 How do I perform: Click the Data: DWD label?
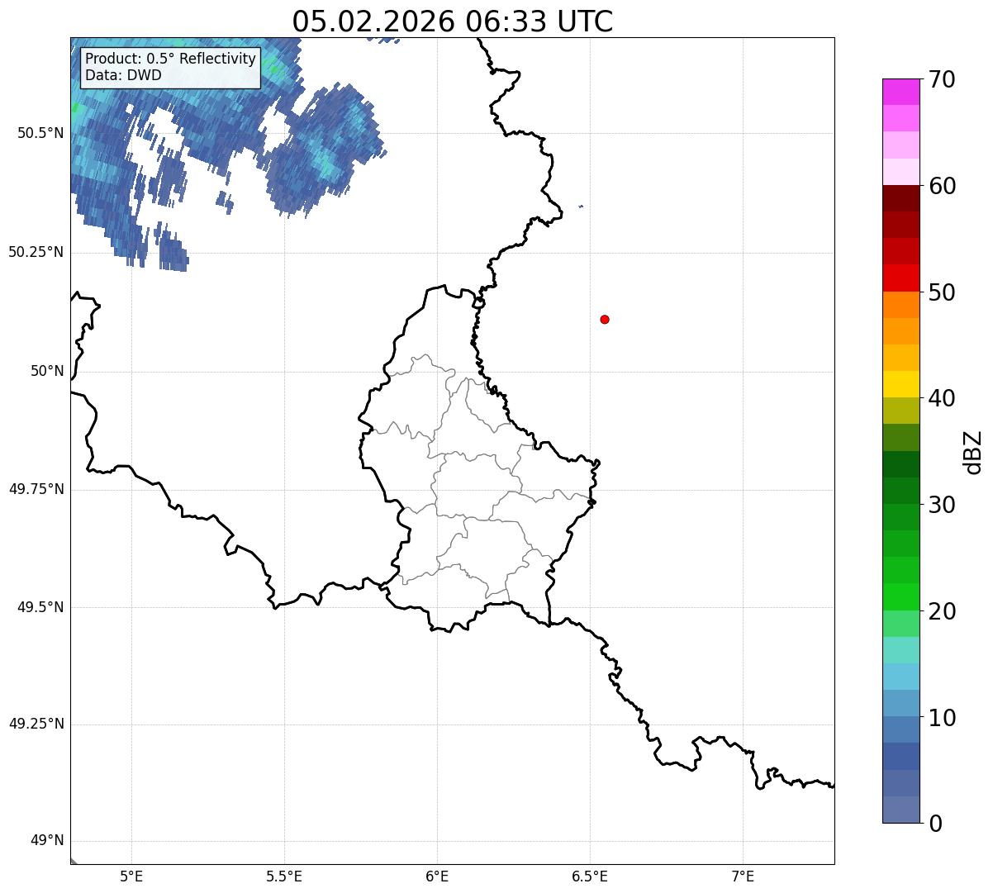[124, 75]
